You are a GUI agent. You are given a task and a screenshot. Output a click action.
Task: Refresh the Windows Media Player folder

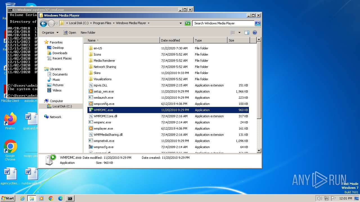(188, 23)
